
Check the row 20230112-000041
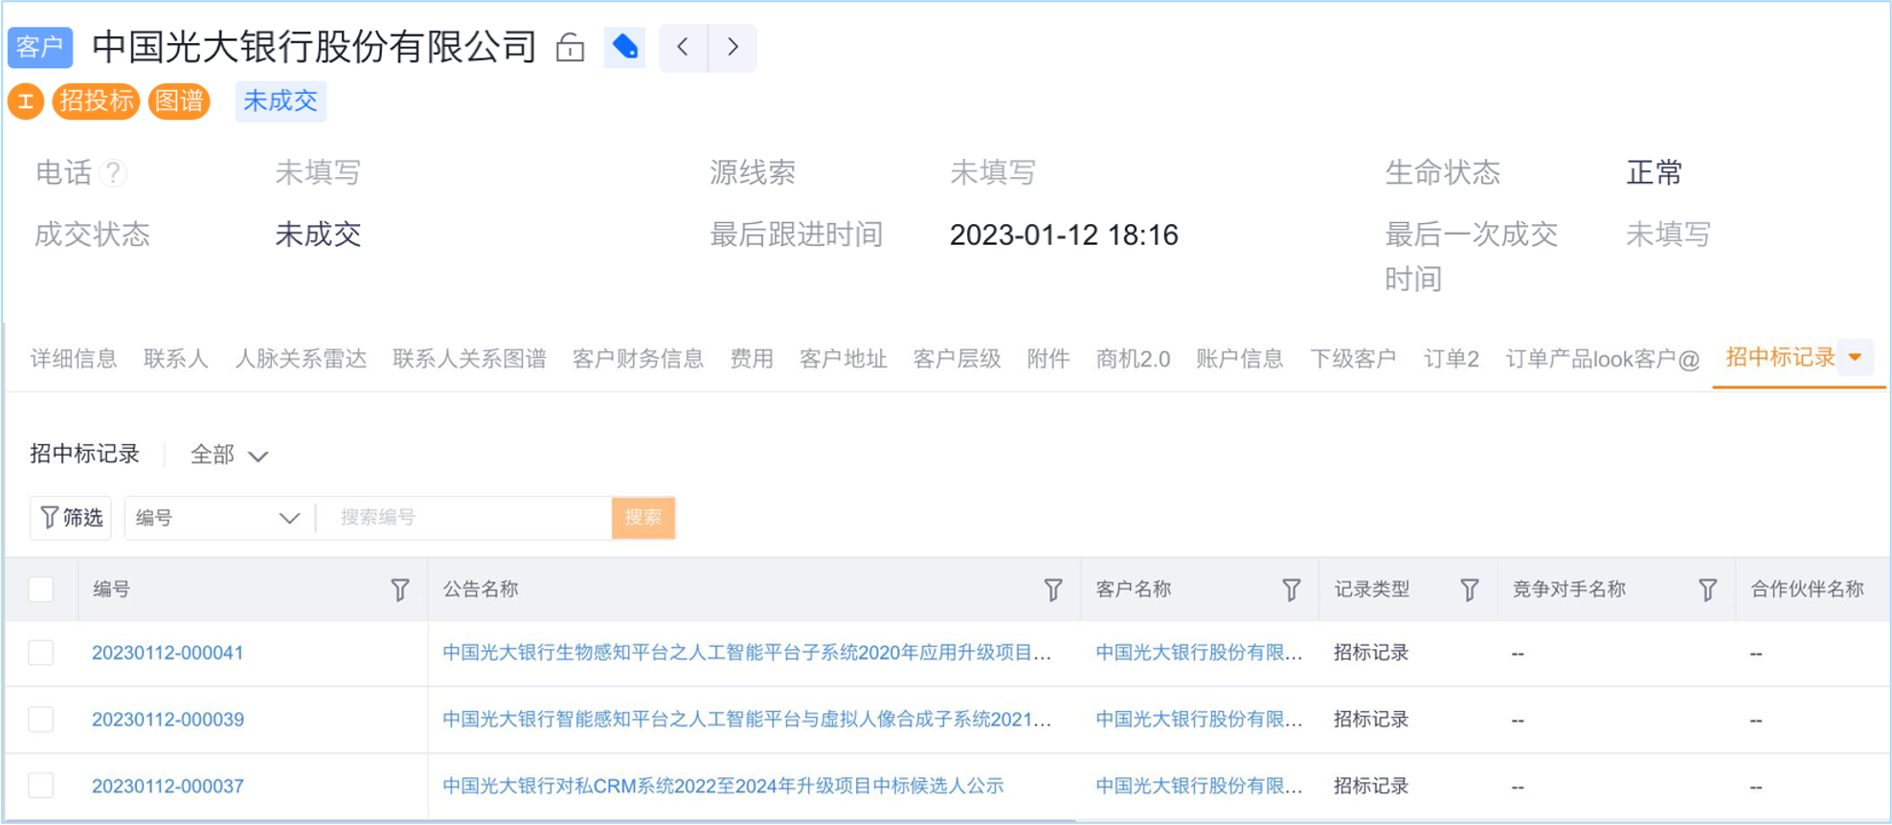(41, 653)
